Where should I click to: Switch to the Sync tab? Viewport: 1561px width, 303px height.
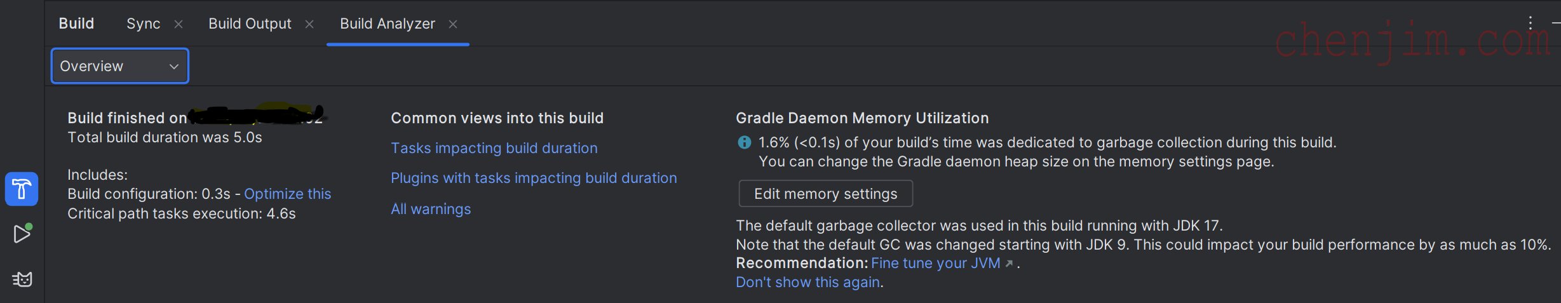pos(144,24)
